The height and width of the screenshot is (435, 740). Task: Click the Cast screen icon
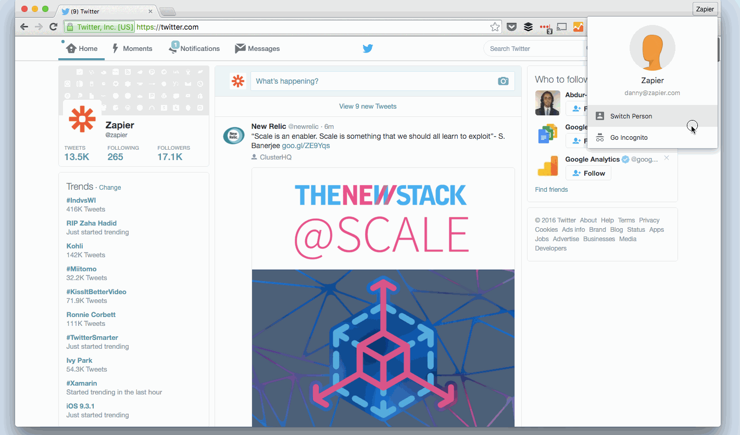pyautogui.click(x=562, y=27)
